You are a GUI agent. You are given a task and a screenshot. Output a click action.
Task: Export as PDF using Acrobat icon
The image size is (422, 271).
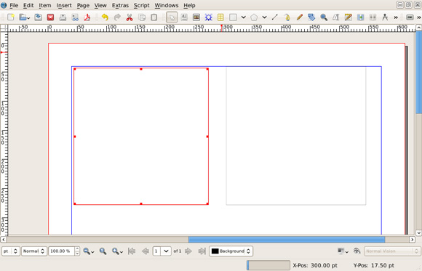87,17
